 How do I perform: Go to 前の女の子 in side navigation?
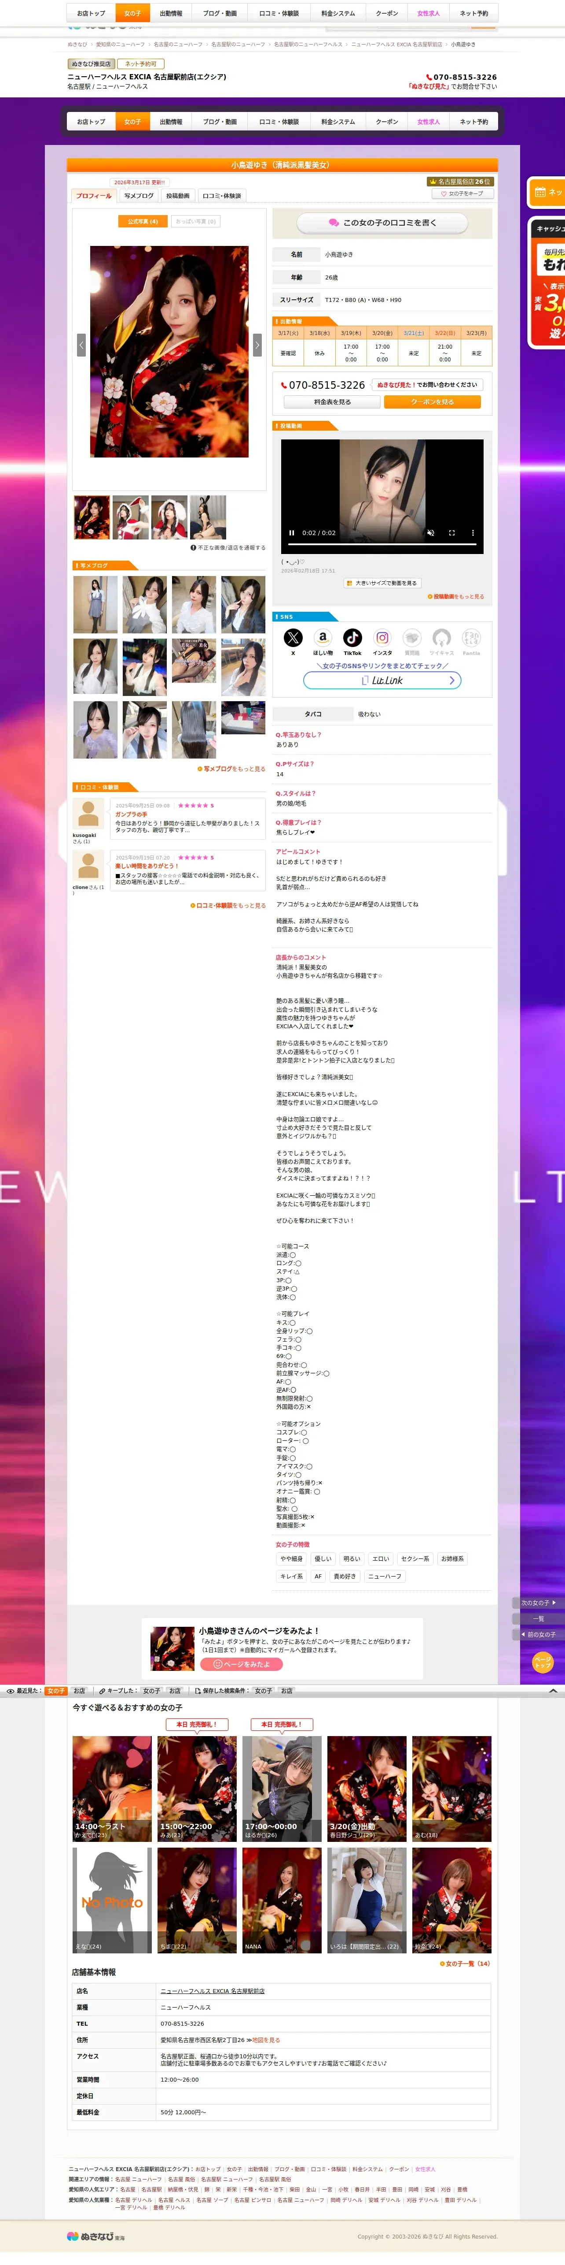click(x=538, y=1635)
